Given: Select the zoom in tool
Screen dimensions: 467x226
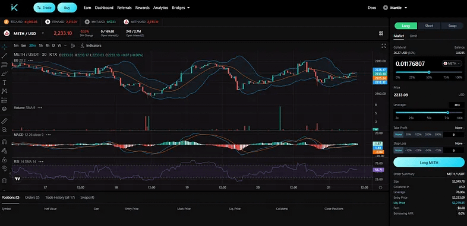Looking at the screenshot, I should 5,130.
